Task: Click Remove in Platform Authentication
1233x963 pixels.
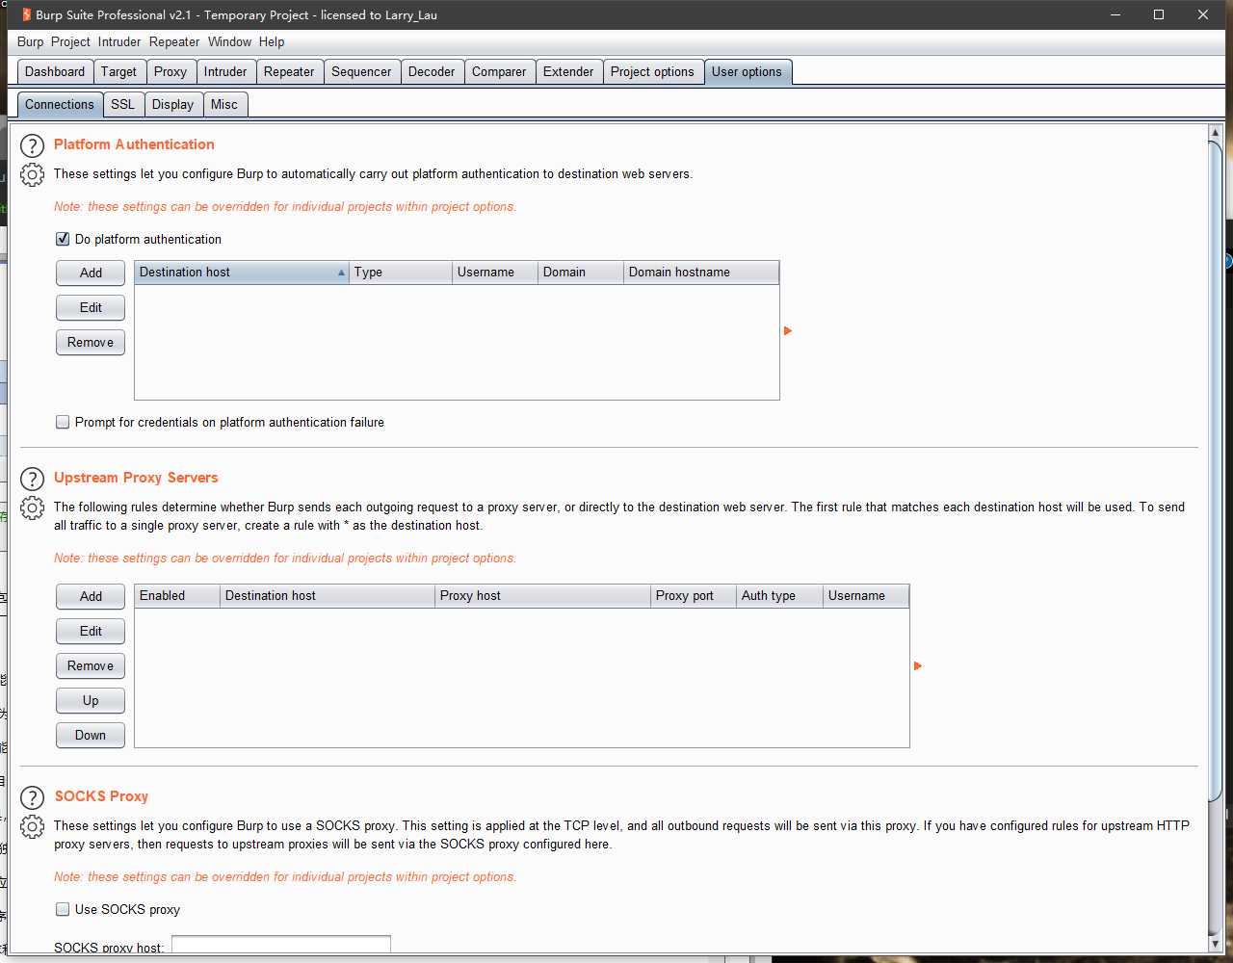Action: coord(91,342)
